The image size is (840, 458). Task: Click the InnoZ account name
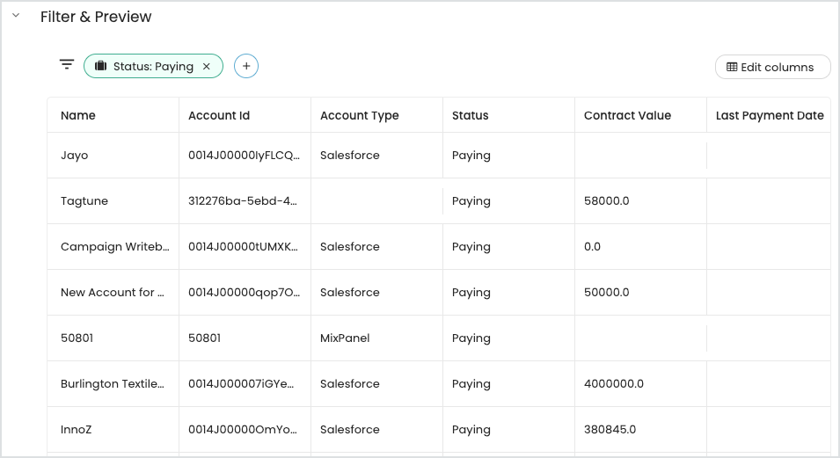tap(76, 430)
